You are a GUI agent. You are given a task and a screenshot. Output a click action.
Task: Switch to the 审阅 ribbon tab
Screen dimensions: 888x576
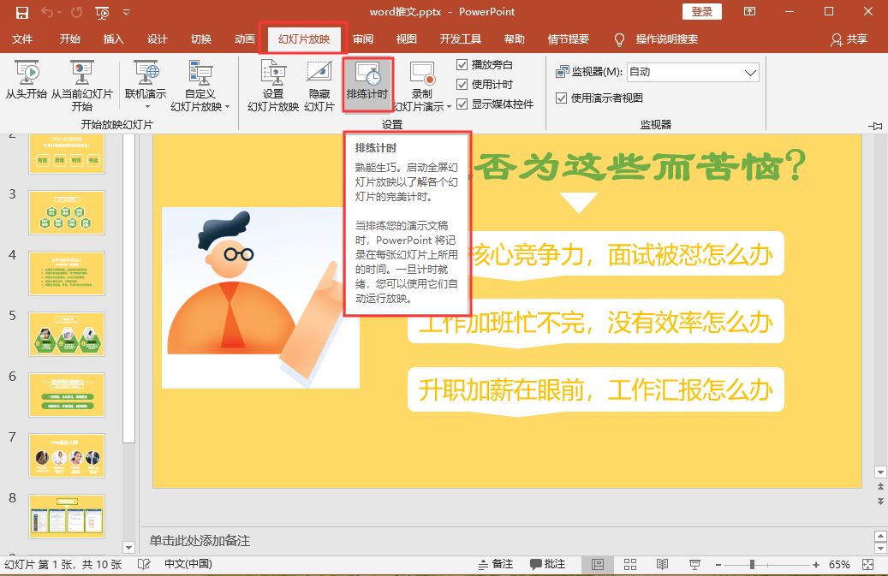[x=362, y=38]
